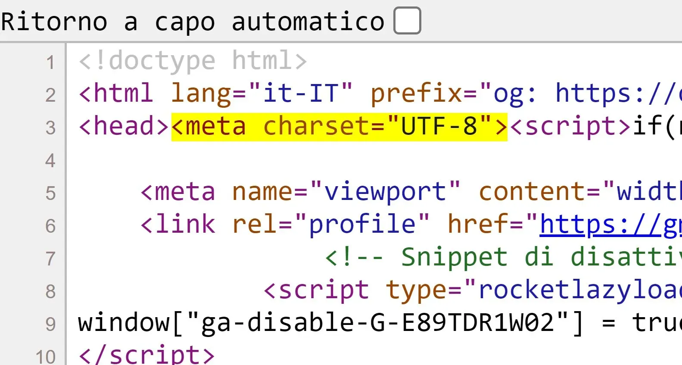The image size is (682, 365).
Task: Click the doctype html declaration
Action: click(193, 61)
